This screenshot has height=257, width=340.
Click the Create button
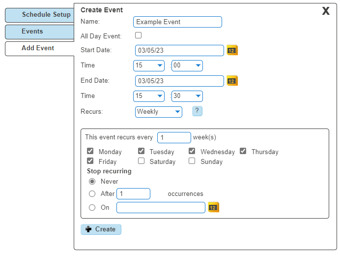101,229
